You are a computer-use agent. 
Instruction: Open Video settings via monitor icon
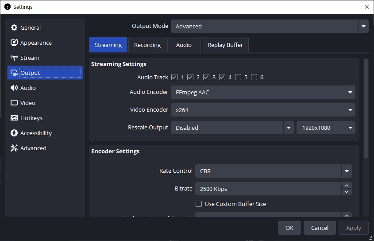tap(14, 103)
